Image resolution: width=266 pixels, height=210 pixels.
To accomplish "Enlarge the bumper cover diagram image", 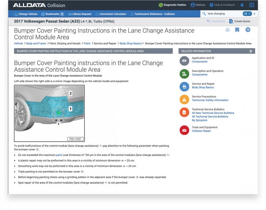I will (x=49, y=113).
